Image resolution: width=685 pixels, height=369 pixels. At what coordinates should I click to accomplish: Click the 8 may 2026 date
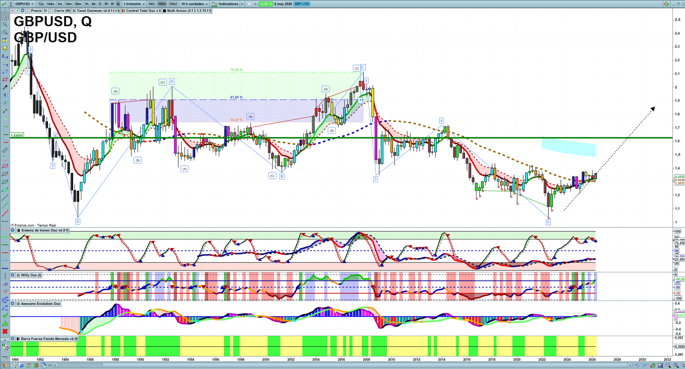click(x=283, y=4)
